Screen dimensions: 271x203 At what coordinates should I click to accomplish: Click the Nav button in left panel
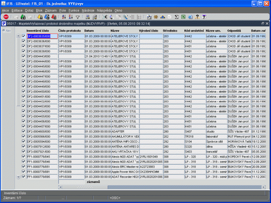[x=6, y=31]
